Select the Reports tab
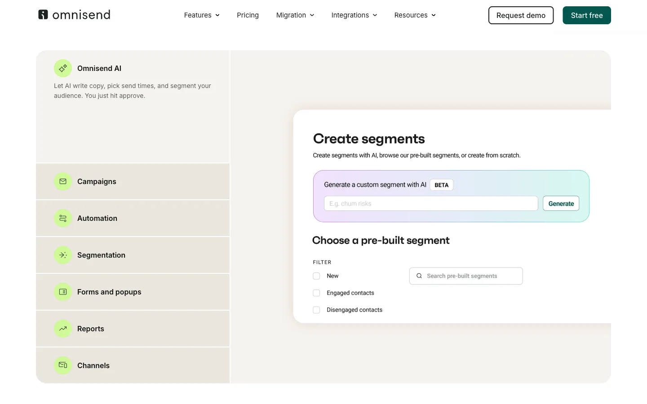The image size is (647, 404). (x=133, y=329)
